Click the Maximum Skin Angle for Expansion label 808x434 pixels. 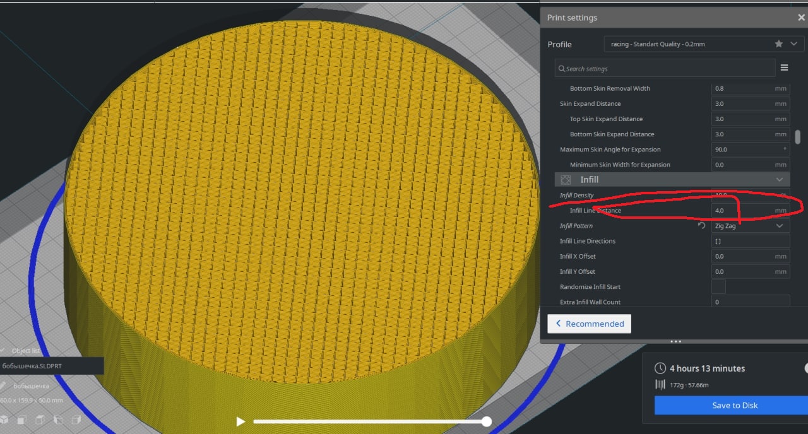pos(610,150)
